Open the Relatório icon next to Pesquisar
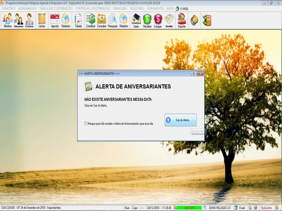The width and height of the screenshot is (282, 211). point(124,20)
